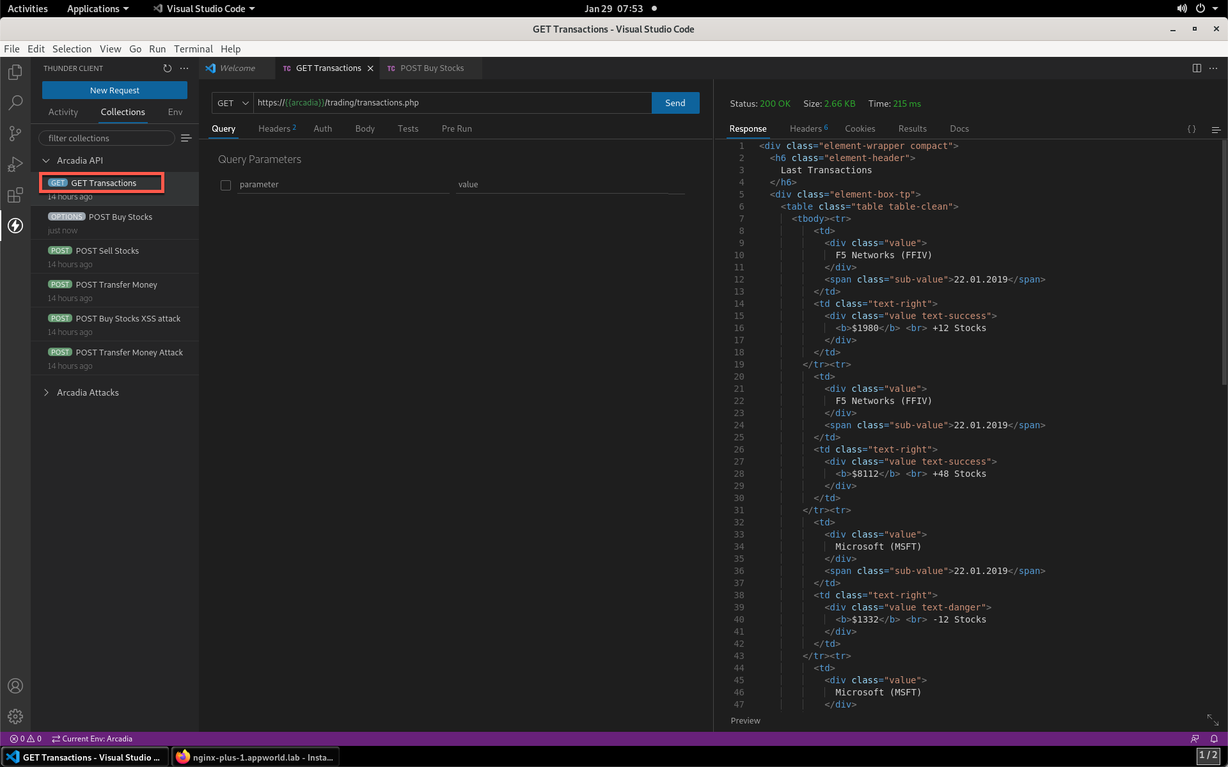This screenshot has height=767, width=1228.
Task: Toggle the query parameter checkbox
Action: pos(226,185)
